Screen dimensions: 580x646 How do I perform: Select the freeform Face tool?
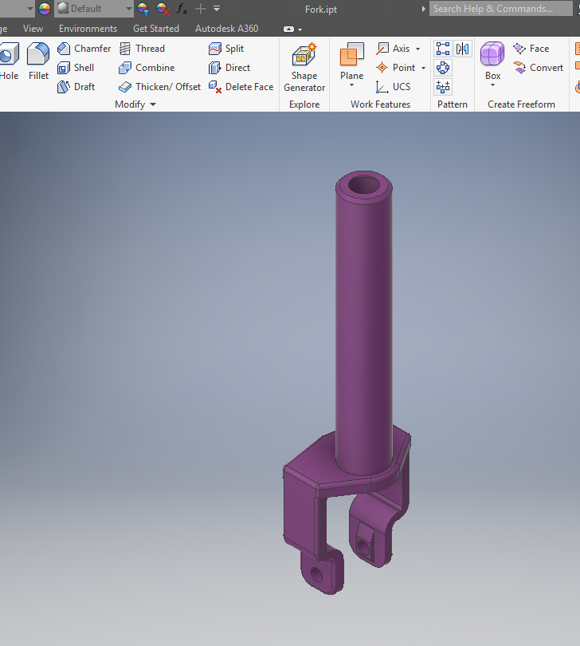click(531, 49)
